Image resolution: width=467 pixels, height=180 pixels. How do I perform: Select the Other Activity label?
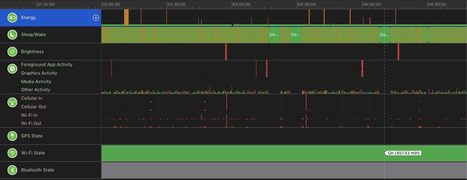click(x=35, y=90)
